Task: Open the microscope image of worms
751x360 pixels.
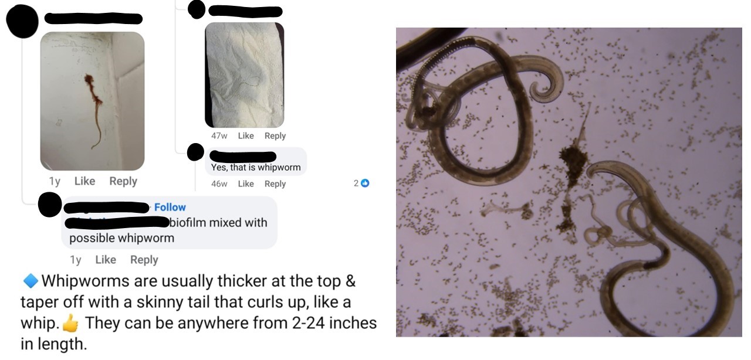Action: tap(569, 182)
